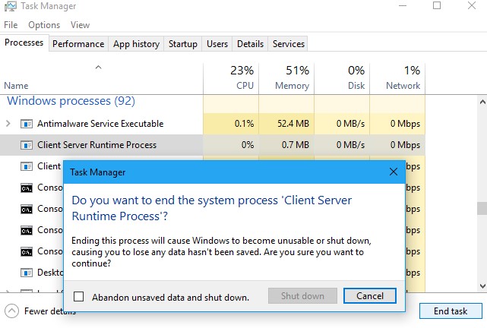Screen dimensions: 487x328
Task: Click the Fewer details circle arrow icon
Action: [12, 311]
